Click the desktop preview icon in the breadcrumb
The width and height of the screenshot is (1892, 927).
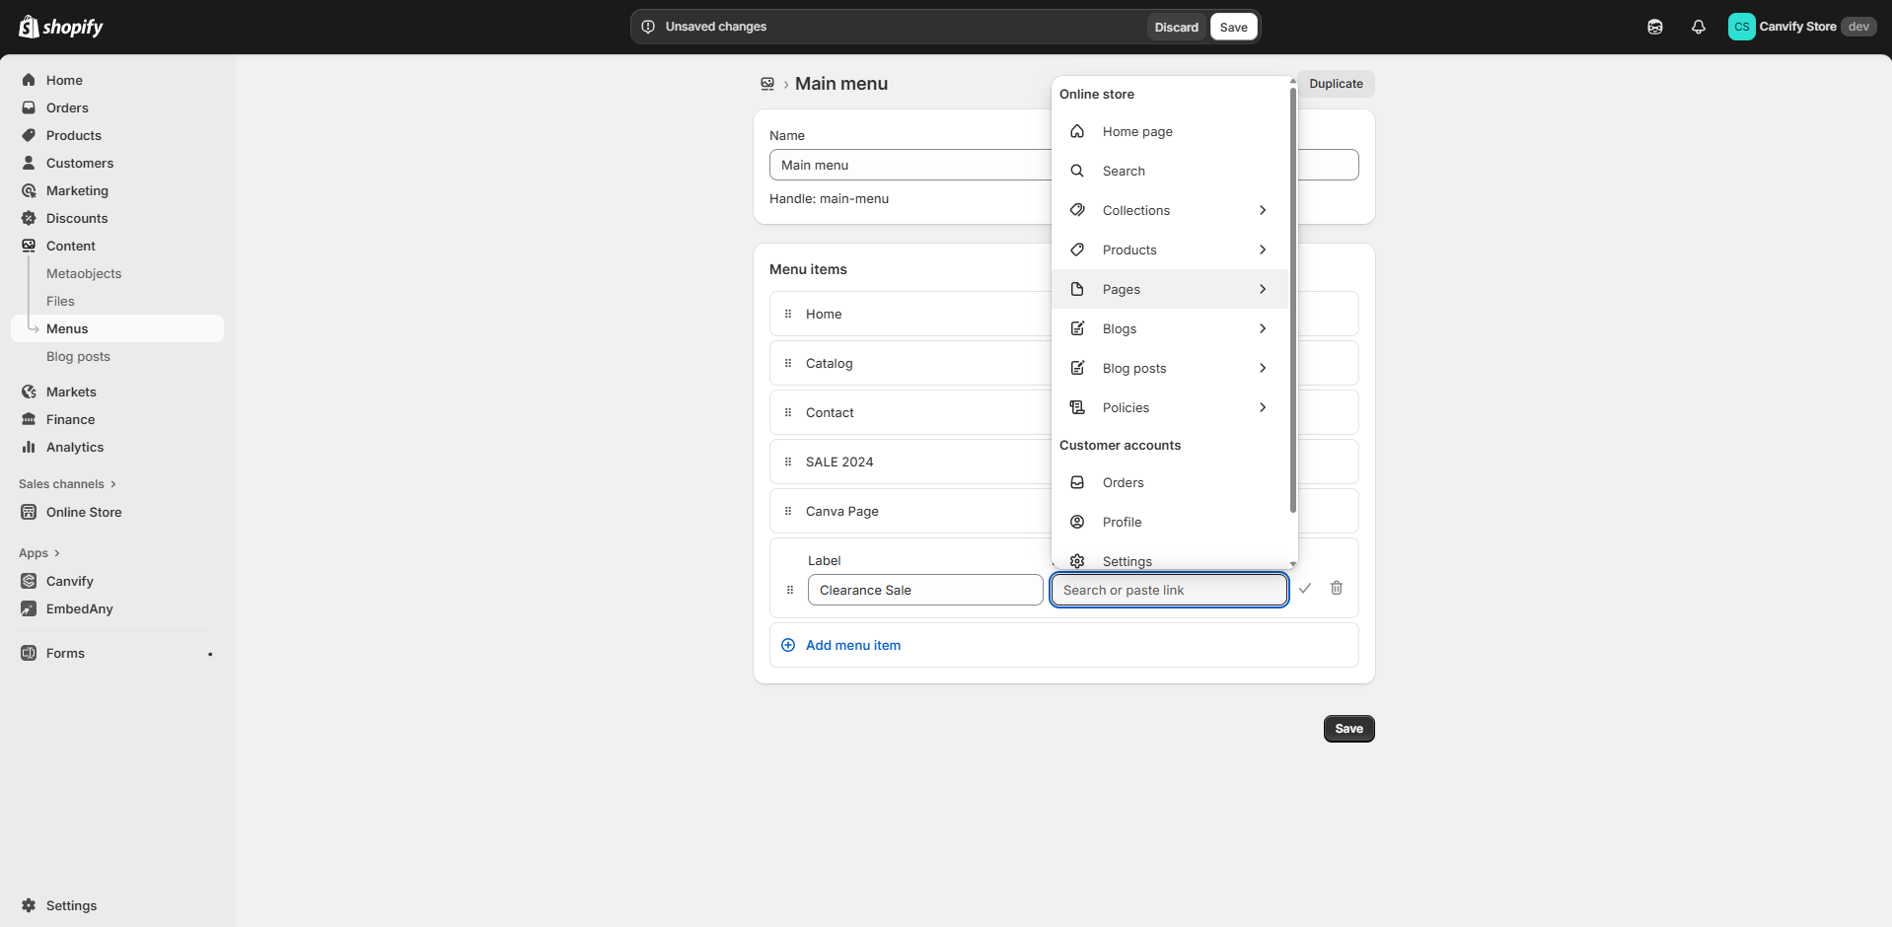pyautogui.click(x=767, y=84)
